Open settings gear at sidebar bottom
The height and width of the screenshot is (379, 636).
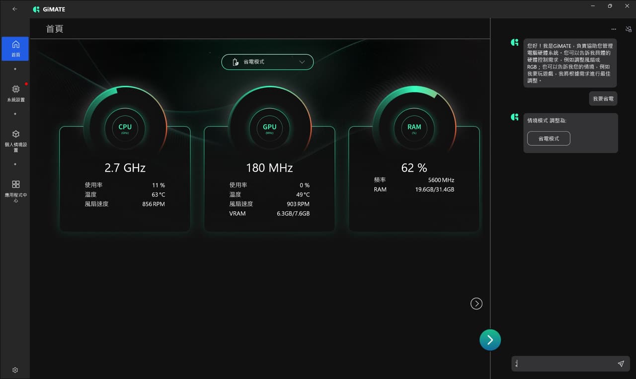pyautogui.click(x=15, y=370)
